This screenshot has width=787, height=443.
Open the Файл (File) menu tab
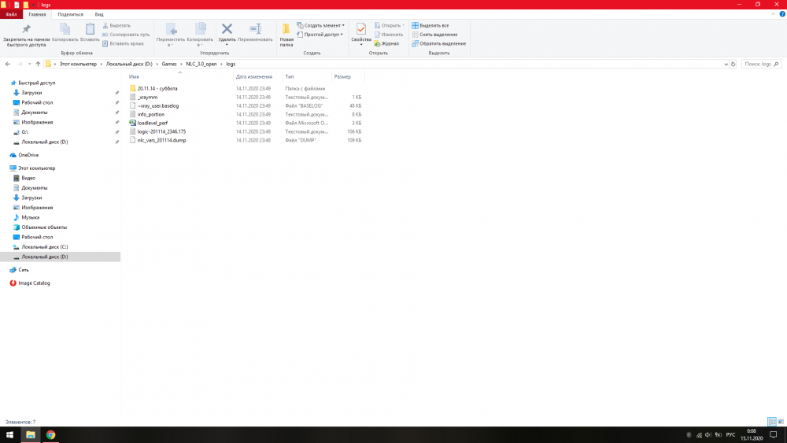[x=11, y=14]
